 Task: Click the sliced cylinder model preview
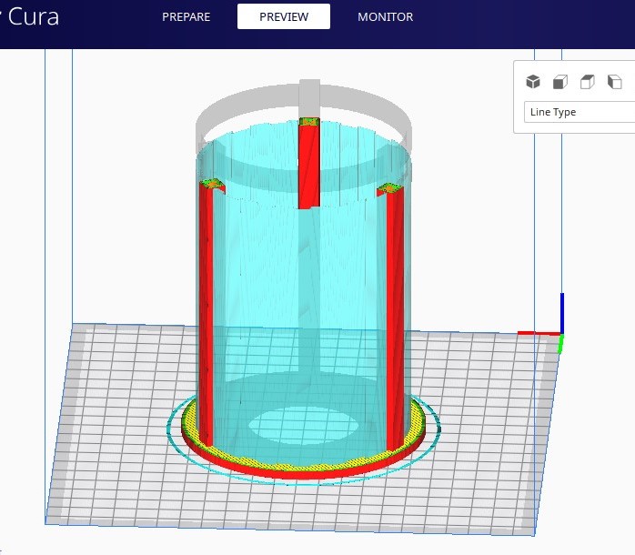point(304,279)
